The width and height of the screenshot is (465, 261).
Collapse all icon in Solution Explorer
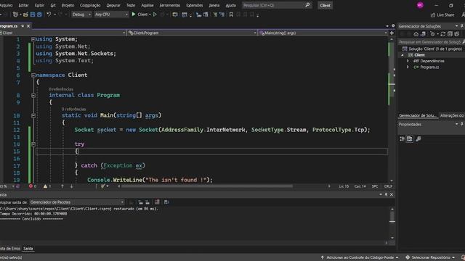(450, 34)
